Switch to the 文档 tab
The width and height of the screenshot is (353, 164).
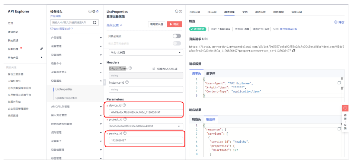point(245,12)
